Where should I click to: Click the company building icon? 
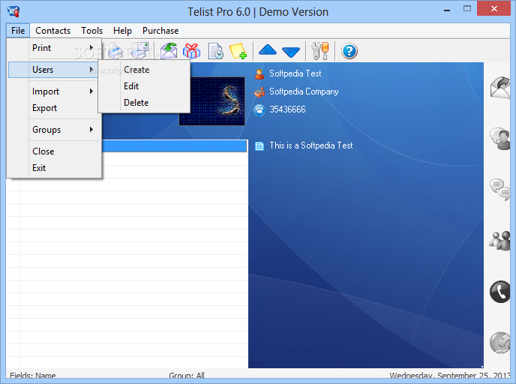tap(259, 92)
